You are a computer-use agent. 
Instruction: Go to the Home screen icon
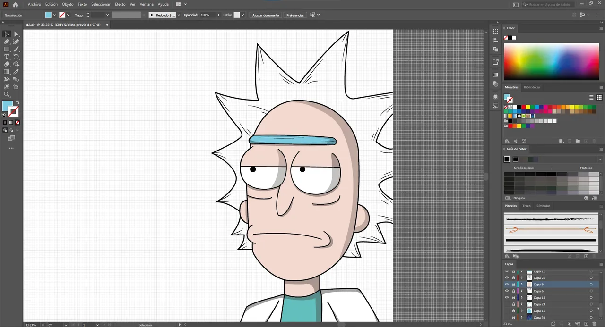click(x=16, y=4)
